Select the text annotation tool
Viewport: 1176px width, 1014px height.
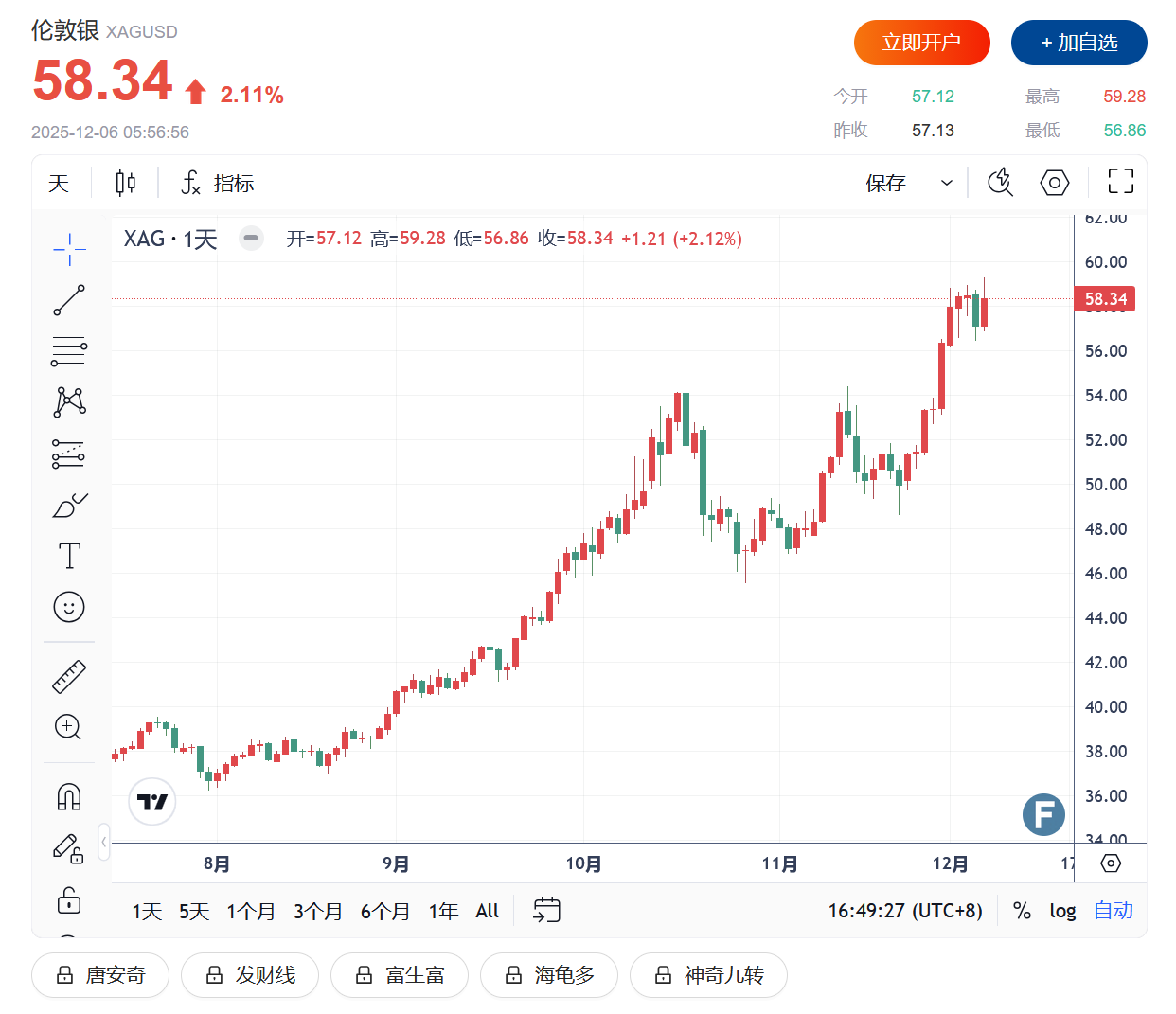pos(69,556)
